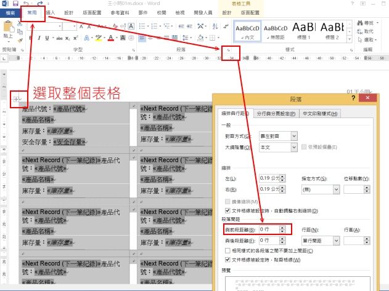Open the paragraph dialog launcher
This screenshot has width=389, height=291.
tap(228, 50)
